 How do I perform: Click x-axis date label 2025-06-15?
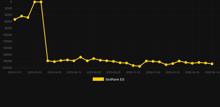coord(74,72)
